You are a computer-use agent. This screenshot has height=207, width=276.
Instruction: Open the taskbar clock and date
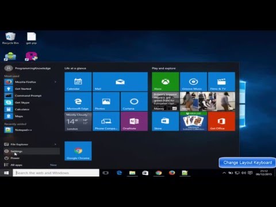tap(264, 172)
